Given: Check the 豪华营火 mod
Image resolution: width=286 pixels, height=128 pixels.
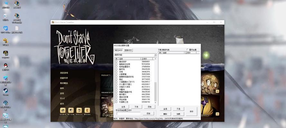Looking at the screenshot, I should 116,94.
